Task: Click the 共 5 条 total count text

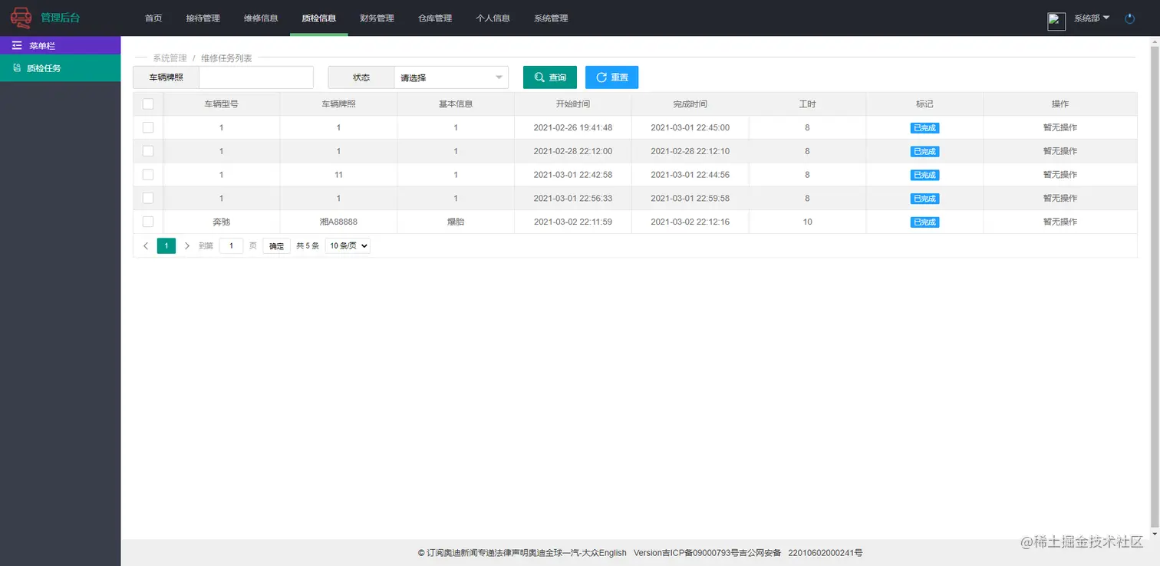Action: coord(308,246)
